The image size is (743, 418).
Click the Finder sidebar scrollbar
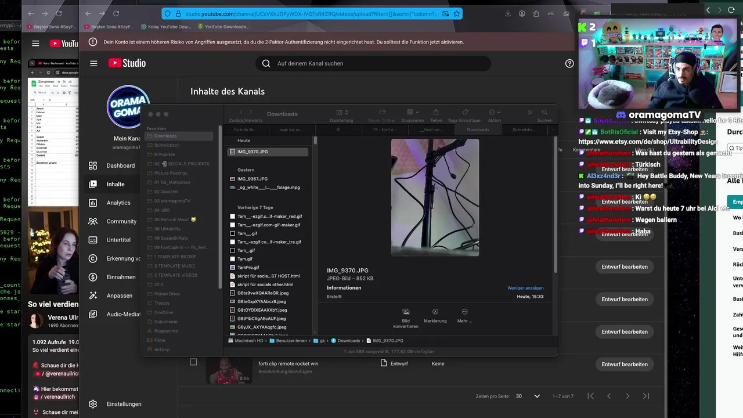(220, 206)
